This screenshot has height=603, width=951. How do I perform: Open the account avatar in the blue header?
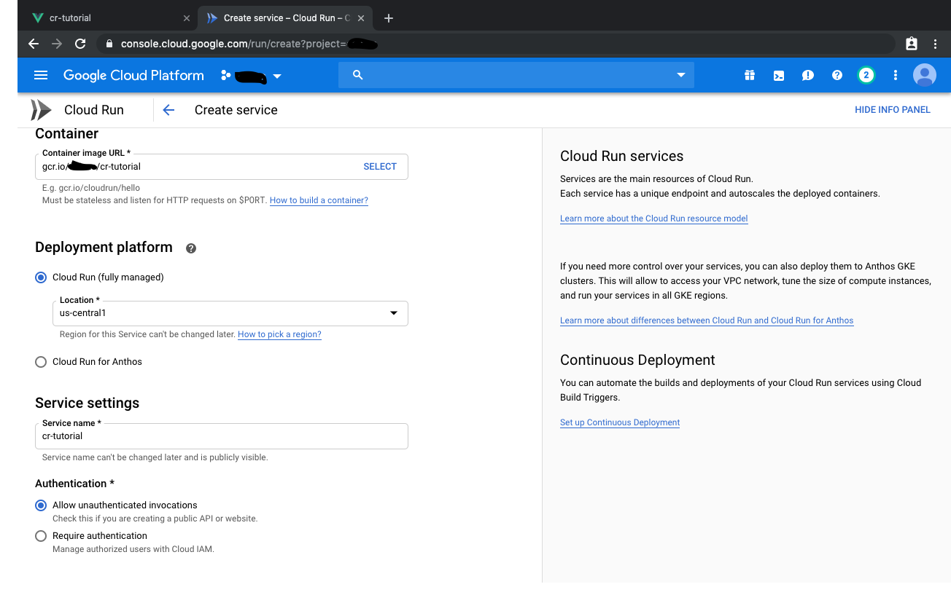click(925, 75)
